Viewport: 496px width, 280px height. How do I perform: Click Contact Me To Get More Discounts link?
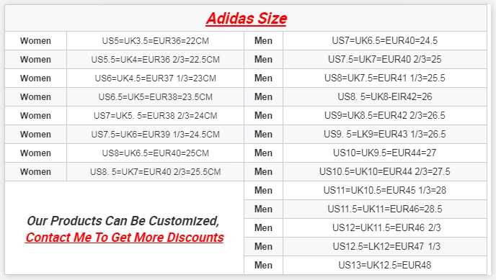click(x=125, y=238)
